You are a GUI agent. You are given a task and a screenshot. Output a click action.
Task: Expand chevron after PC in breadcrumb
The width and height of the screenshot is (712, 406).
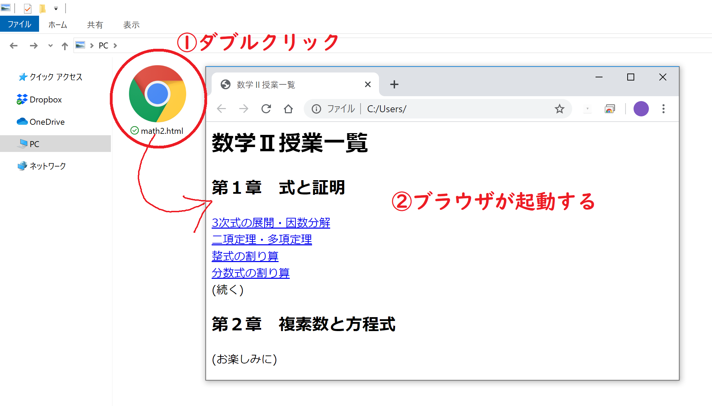click(x=115, y=46)
